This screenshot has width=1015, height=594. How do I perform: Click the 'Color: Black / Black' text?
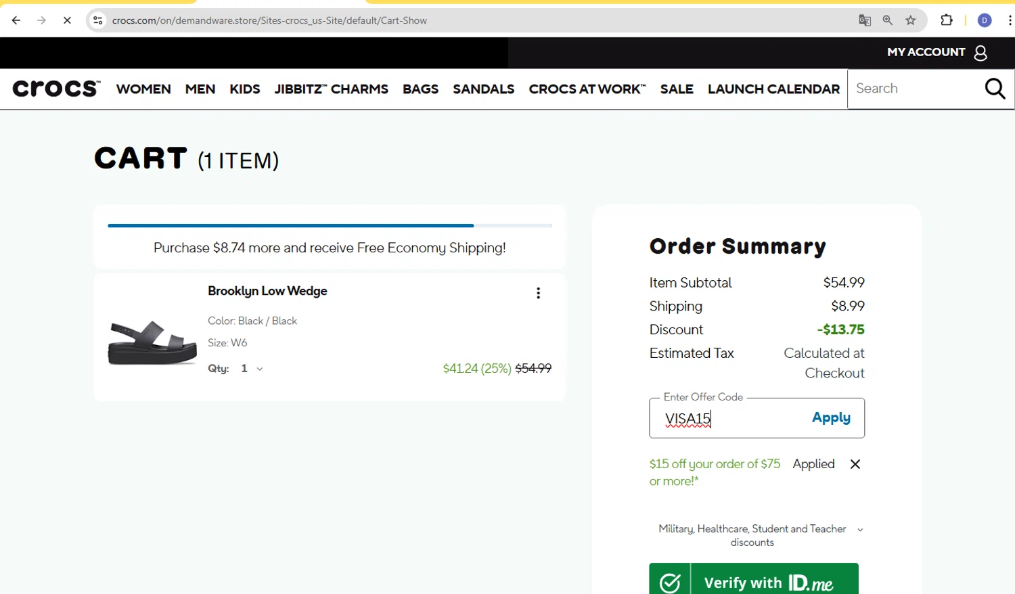[252, 321]
